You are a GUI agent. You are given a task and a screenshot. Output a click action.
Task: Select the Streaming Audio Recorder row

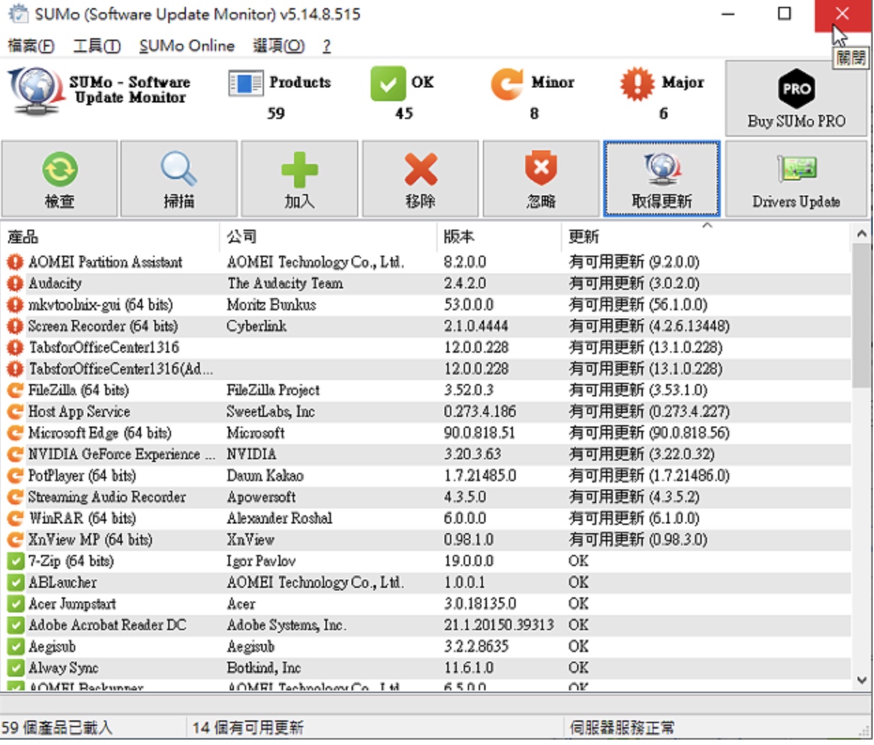point(426,498)
